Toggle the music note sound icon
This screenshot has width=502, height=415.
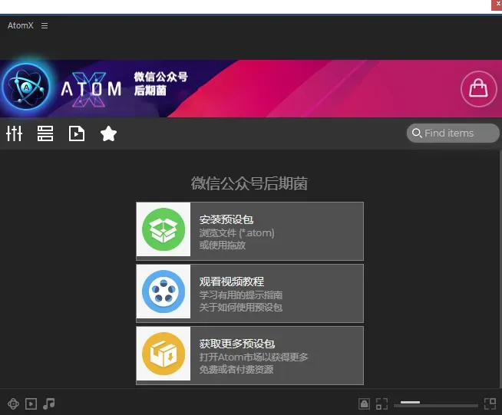(x=48, y=403)
